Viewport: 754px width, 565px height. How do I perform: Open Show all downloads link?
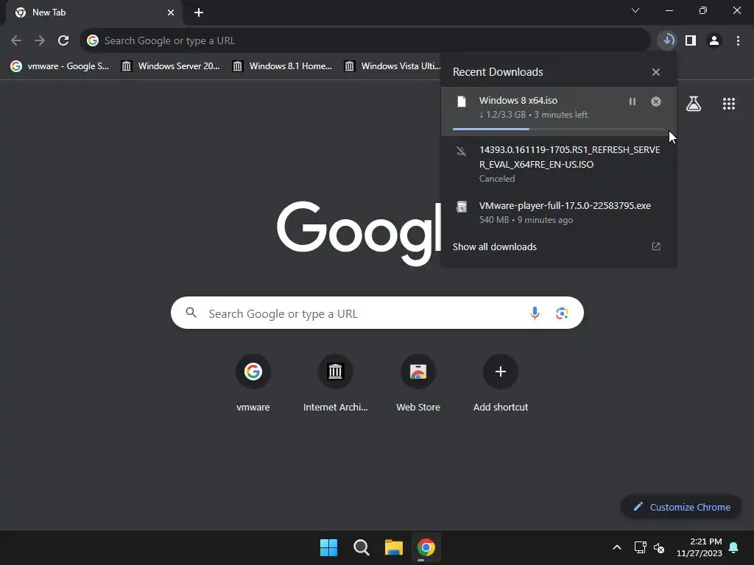tap(494, 246)
